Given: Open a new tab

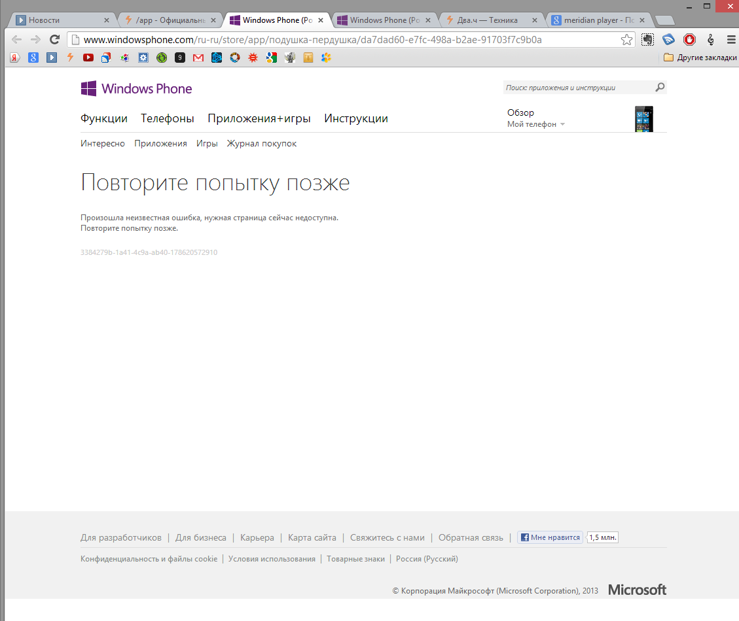Looking at the screenshot, I should point(664,20).
